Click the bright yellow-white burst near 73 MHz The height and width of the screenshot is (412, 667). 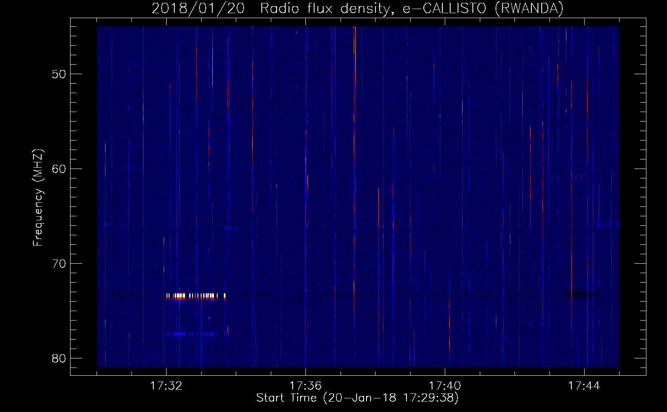(196, 296)
